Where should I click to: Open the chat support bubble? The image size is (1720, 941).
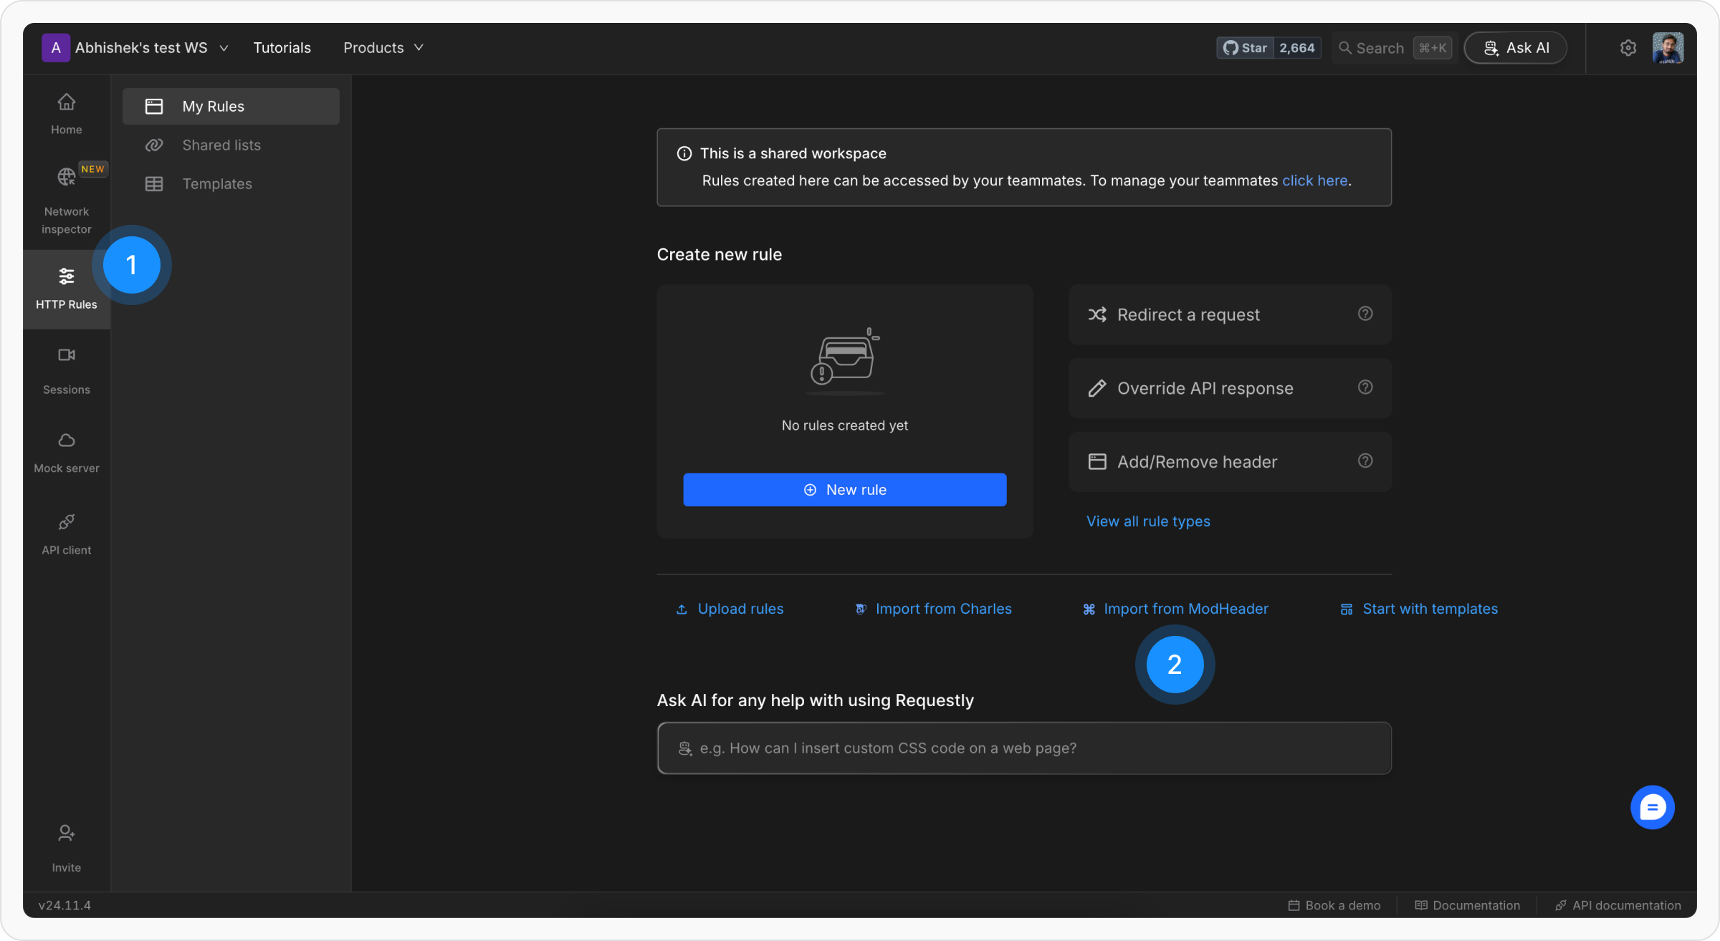tap(1652, 807)
